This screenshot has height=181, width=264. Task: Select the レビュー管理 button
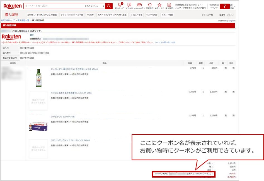(x=137, y=15)
